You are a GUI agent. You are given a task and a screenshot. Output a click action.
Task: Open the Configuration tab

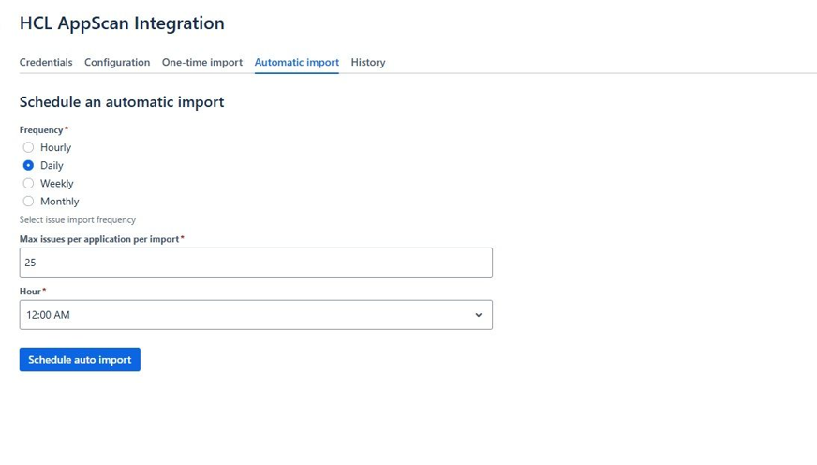pos(117,62)
